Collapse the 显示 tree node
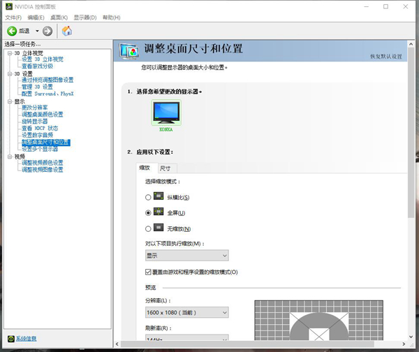The width and height of the screenshot is (419, 352). [x=10, y=101]
